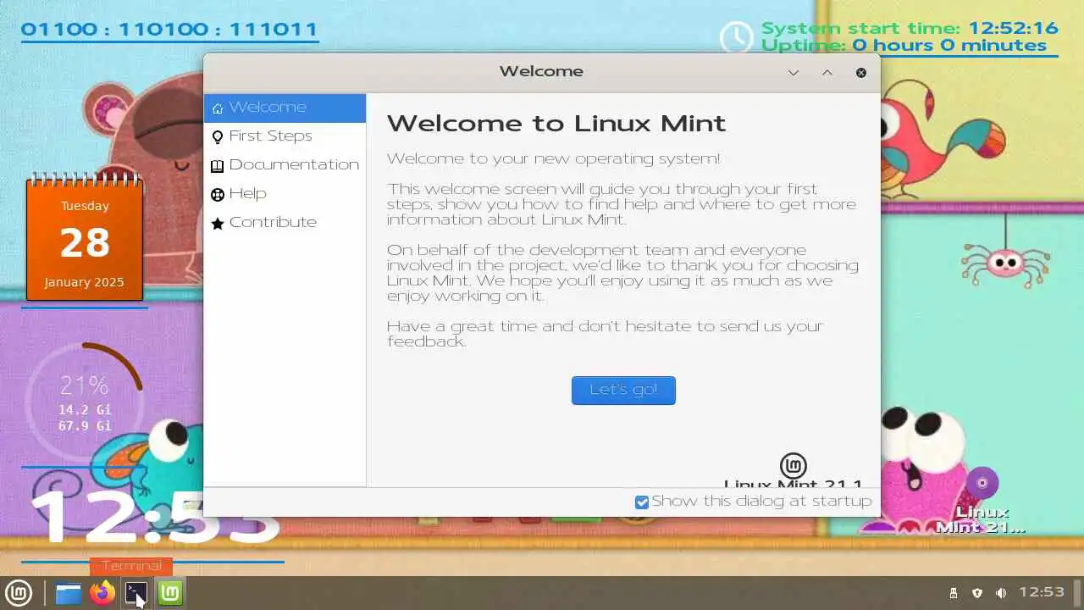Screen dimensions: 1084x610
Task: Click the lightbulb icon beside First Steps
Action: 218,136
